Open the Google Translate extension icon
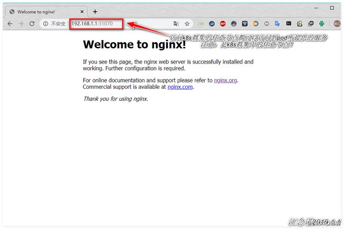This screenshot has height=229, width=344. point(277,24)
